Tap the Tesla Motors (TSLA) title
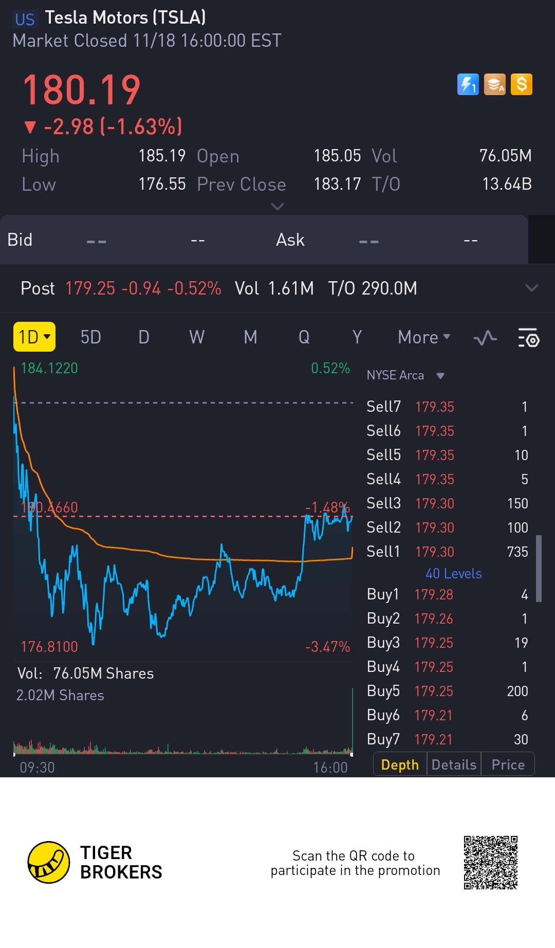The width and height of the screenshot is (555, 948). 125,17
